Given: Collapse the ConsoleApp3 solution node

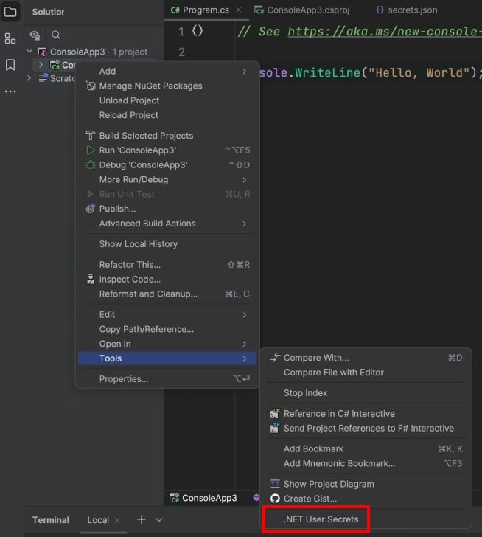Looking at the screenshot, I should click(x=29, y=52).
